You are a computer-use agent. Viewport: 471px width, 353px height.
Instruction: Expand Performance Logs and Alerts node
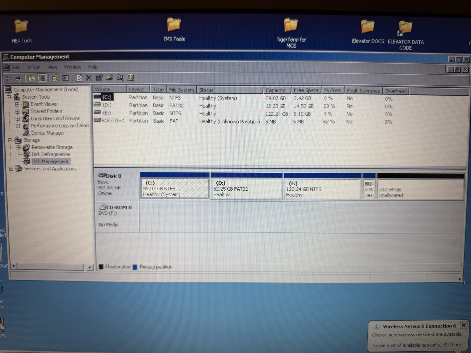pos(18,126)
